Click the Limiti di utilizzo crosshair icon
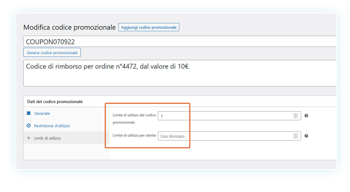The height and width of the screenshot is (192, 350). [29, 138]
